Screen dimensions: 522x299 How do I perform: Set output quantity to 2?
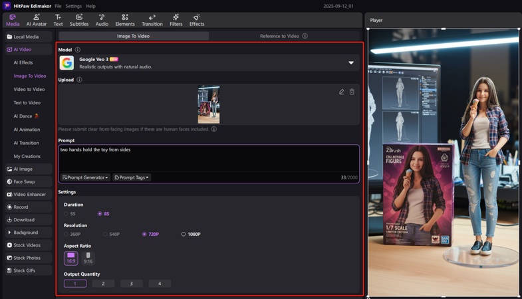(103, 283)
